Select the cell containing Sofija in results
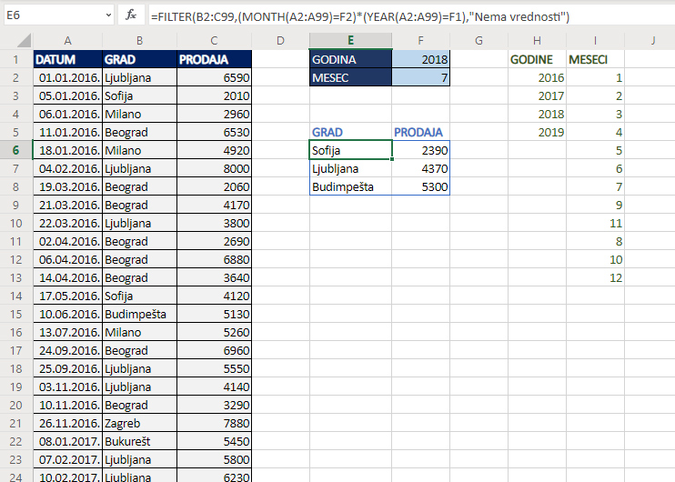Screen dimensions: 675x482 click(350, 150)
